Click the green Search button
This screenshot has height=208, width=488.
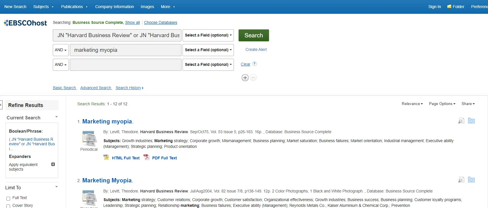(254, 35)
